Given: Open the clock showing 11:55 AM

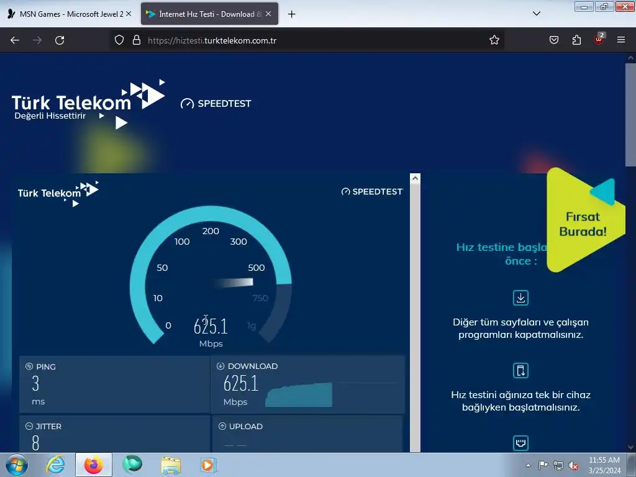Looking at the screenshot, I should tap(604, 465).
